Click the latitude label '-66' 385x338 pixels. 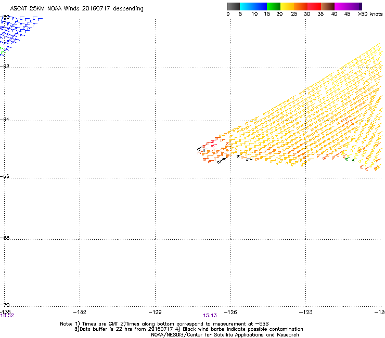[x=5, y=177]
